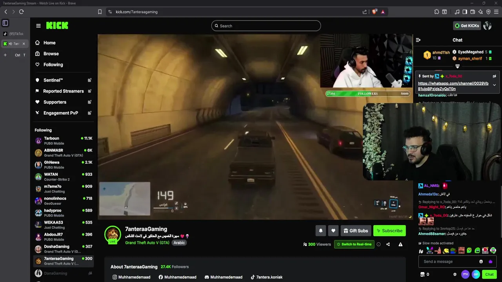502x282 pixels.
Task: Open the user profile avatar menu
Action: [487, 26]
